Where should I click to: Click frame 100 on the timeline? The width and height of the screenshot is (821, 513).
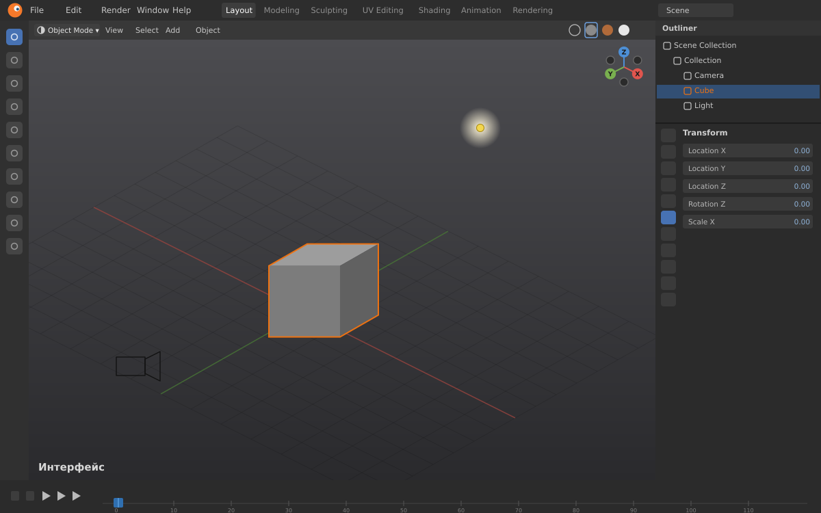(691, 507)
